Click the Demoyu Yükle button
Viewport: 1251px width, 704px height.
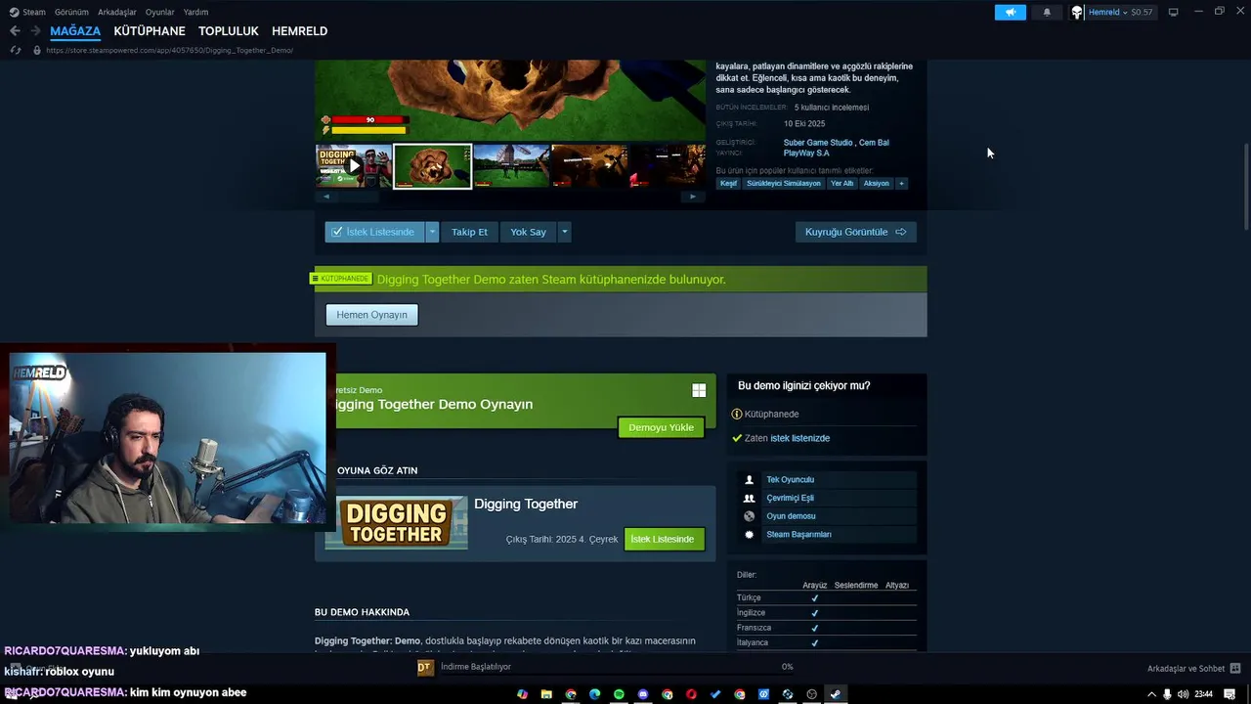coord(661,427)
